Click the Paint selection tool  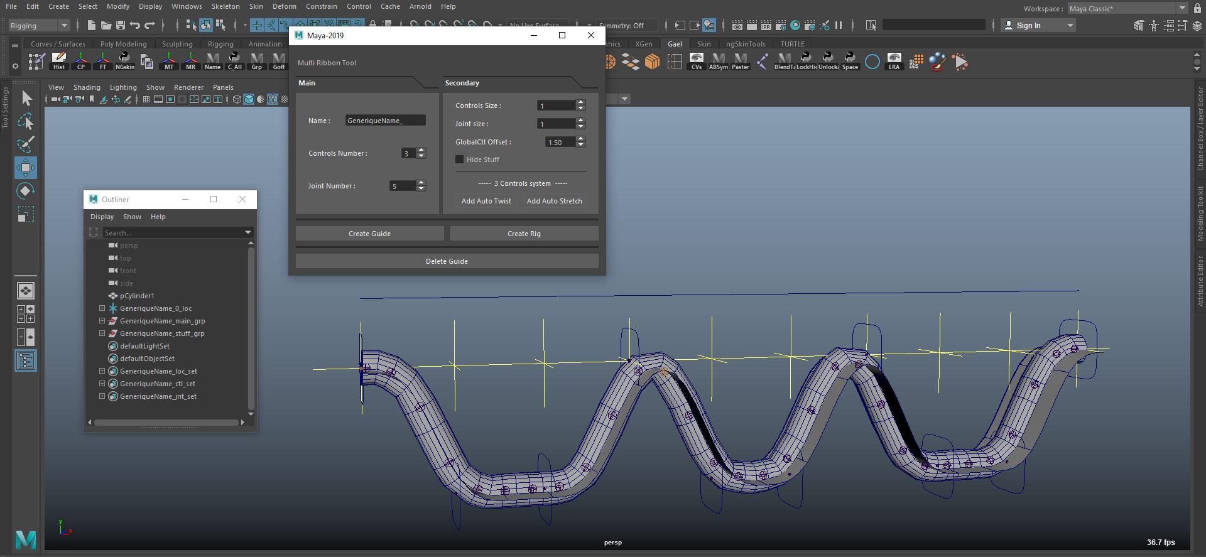coord(26,144)
